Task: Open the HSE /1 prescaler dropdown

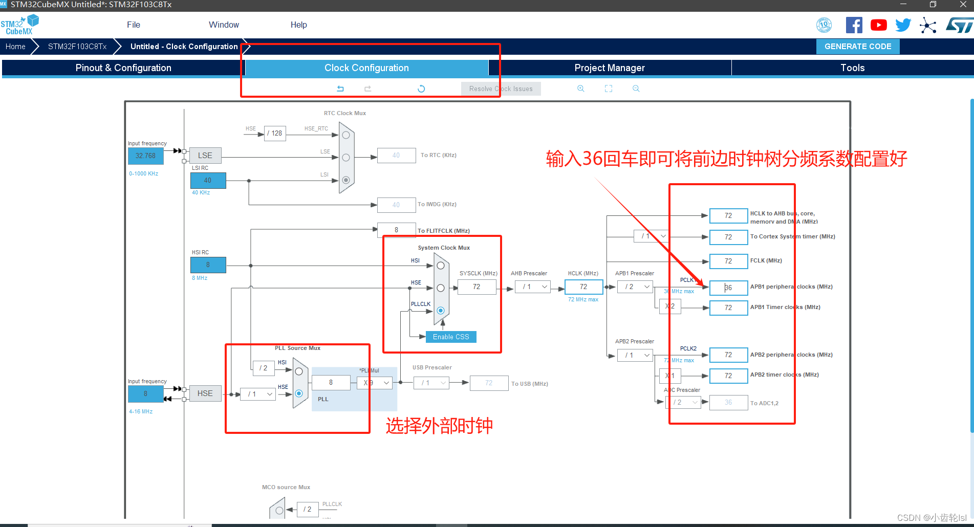Action: click(x=258, y=394)
